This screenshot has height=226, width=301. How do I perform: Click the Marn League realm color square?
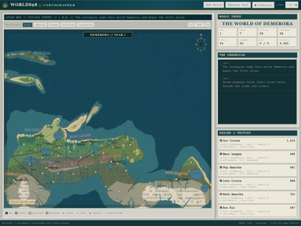coord(221,154)
